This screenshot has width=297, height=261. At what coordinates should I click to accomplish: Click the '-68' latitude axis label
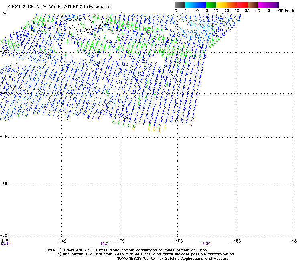pyautogui.click(x=4, y=184)
